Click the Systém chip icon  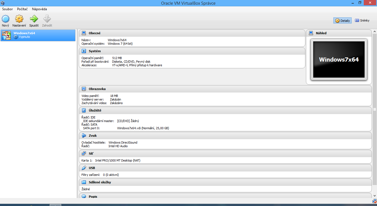[84, 51]
